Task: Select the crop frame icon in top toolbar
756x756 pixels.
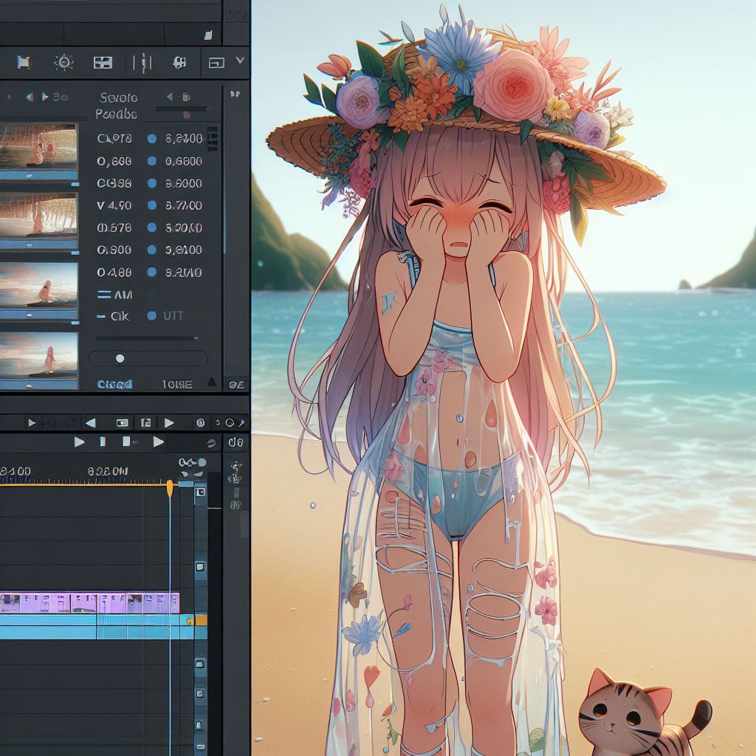Action: 24,63
